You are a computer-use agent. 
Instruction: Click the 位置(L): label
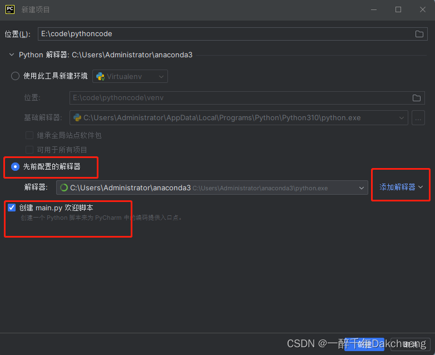pos(17,34)
